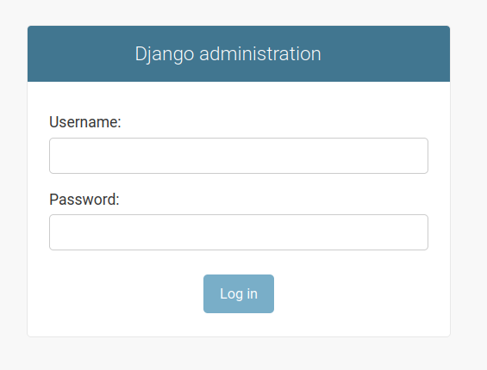The width and height of the screenshot is (487, 370).
Task: Focus the Password input field
Action: (x=239, y=232)
